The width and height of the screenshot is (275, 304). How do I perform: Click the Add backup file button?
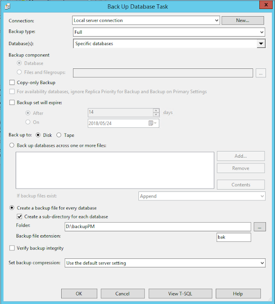point(241,156)
